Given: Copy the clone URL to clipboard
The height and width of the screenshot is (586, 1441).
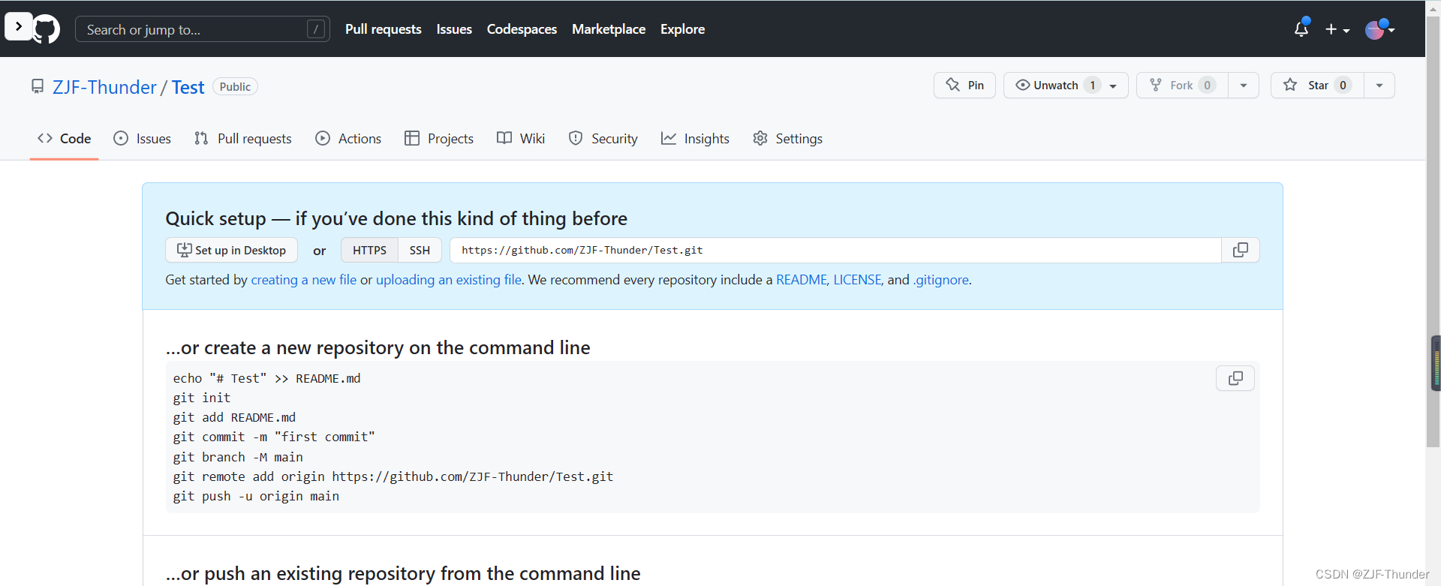Looking at the screenshot, I should pos(1241,250).
